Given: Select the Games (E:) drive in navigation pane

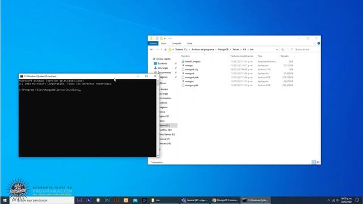Looking at the screenshot, I should 167,134.
